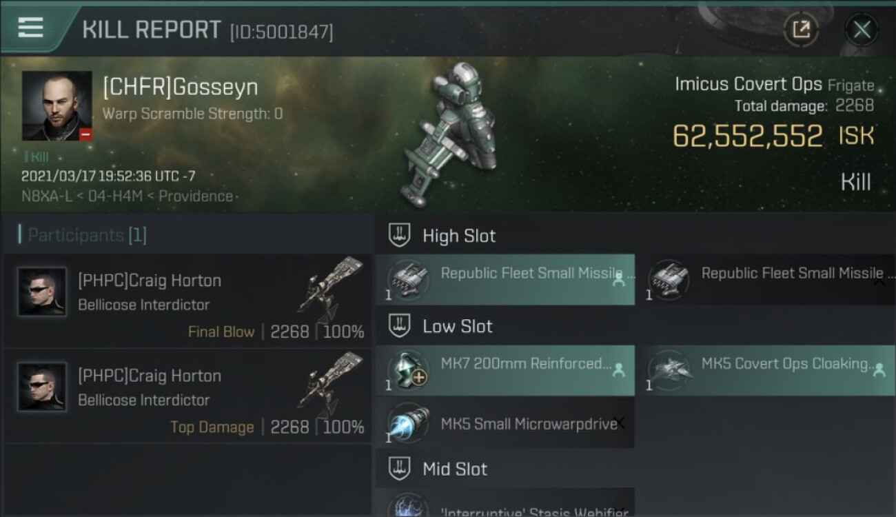The image size is (896, 517).
Task: Open the Imicus Covert Ops ship image
Action: point(448,134)
